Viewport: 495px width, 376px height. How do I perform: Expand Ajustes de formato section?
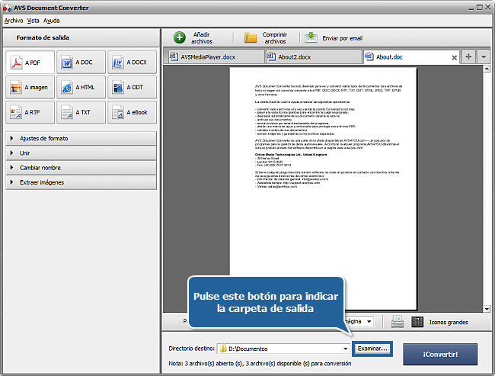(81, 139)
